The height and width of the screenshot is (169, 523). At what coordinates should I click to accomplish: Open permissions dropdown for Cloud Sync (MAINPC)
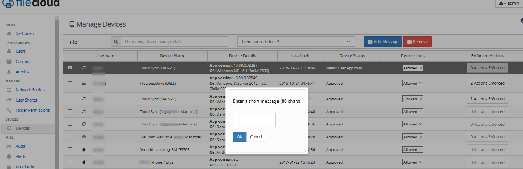point(412,99)
